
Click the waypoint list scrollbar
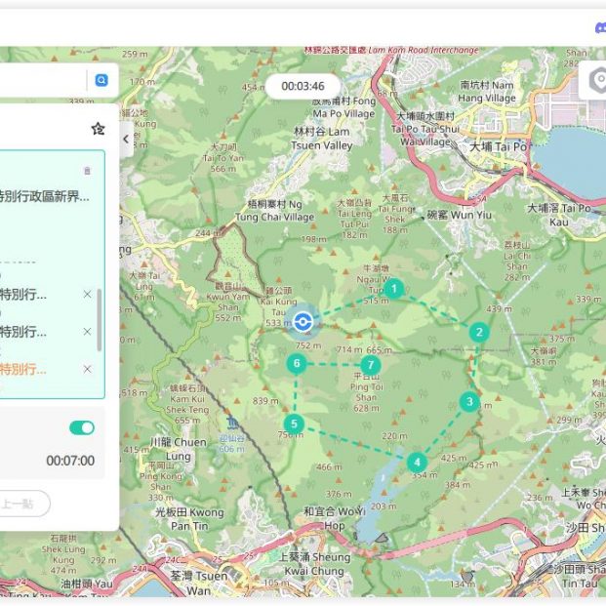(x=100, y=320)
